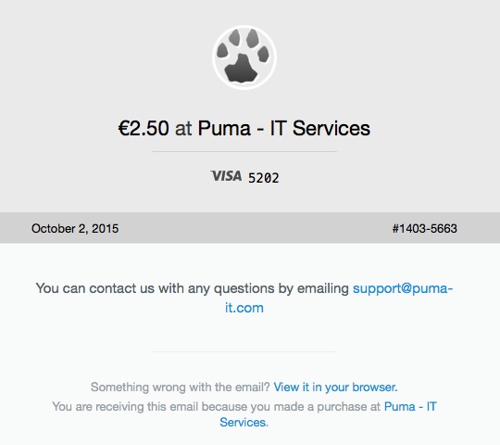
Task: Click 'Something wrong with the email?' text
Action: point(181,387)
